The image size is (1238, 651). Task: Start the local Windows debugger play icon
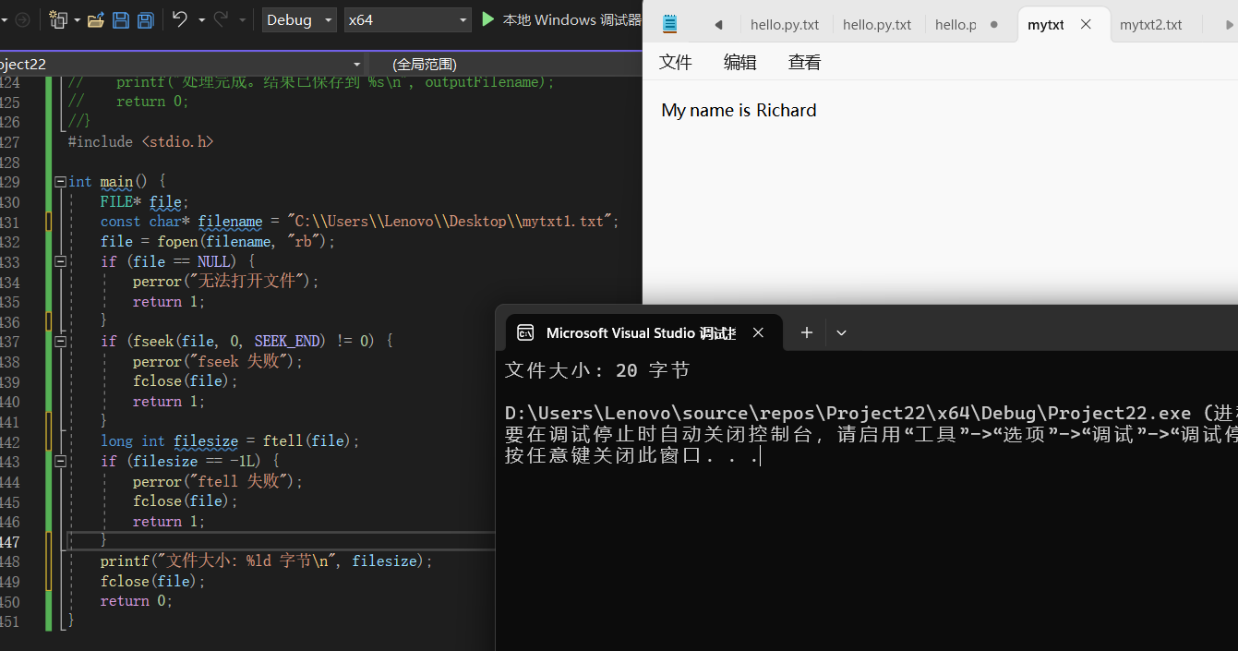pos(488,19)
